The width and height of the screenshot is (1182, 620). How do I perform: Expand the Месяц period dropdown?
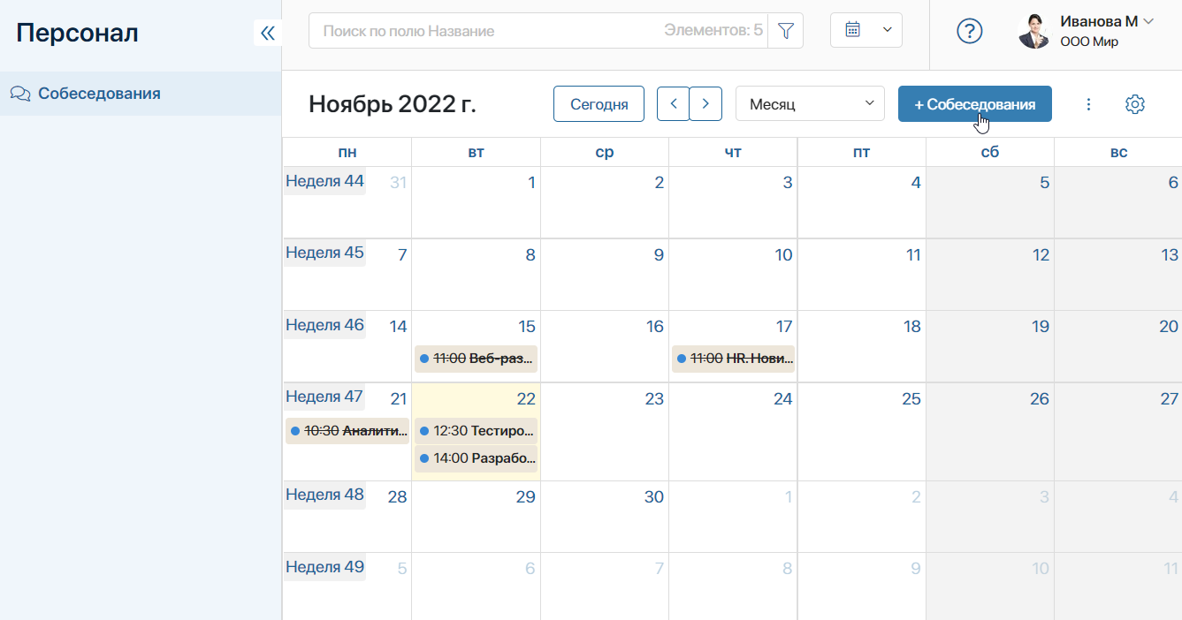click(810, 104)
